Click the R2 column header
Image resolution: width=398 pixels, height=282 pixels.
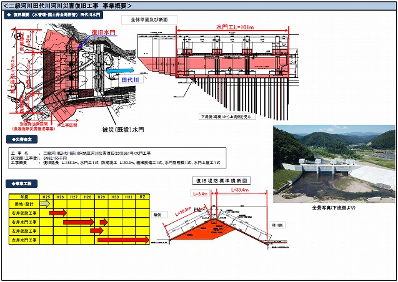pyautogui.click(x=142, y=197)
